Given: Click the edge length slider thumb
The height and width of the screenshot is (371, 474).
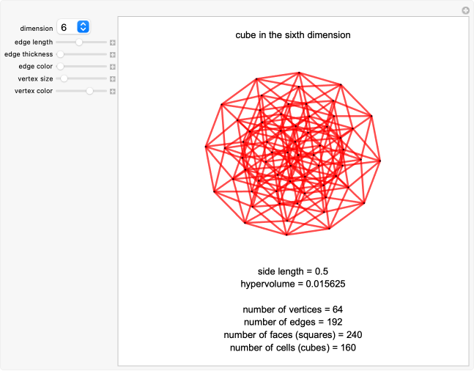Looking at the screenshot, I should (x=79, y=43).
